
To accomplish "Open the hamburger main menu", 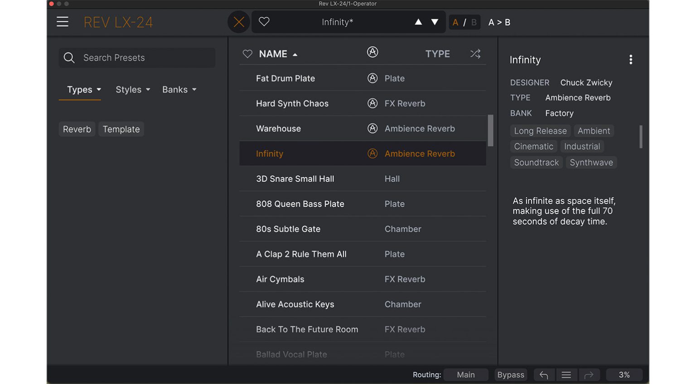I will pos(63,22).
